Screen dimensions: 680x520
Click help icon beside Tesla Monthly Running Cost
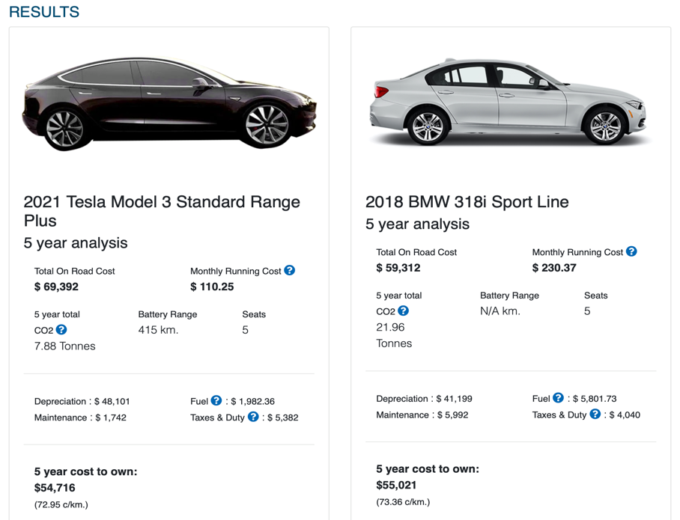click(x=290, y=270)
